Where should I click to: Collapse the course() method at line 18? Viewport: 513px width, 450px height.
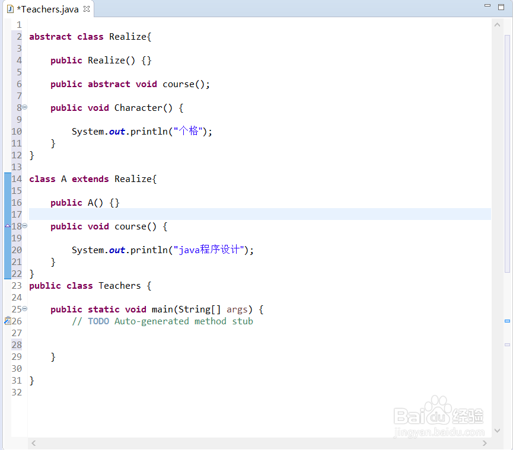point(25,226)
